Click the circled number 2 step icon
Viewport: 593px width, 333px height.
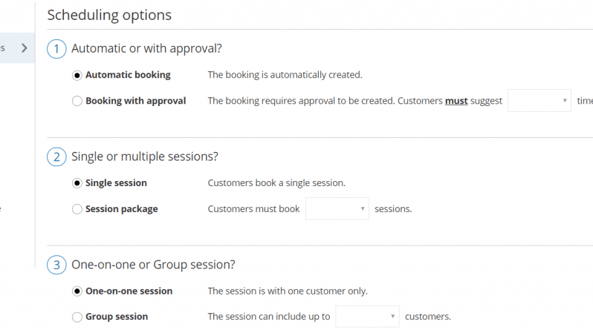pos(56,157)
